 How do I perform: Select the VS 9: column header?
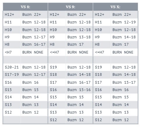pyautogui.click(x=70, y=7)
